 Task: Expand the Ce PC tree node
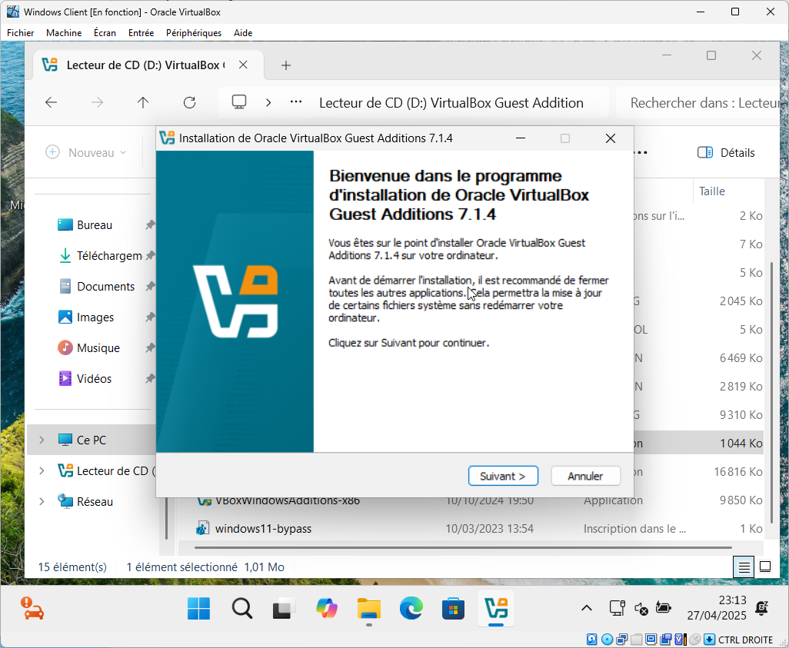[x=42, y=440]
